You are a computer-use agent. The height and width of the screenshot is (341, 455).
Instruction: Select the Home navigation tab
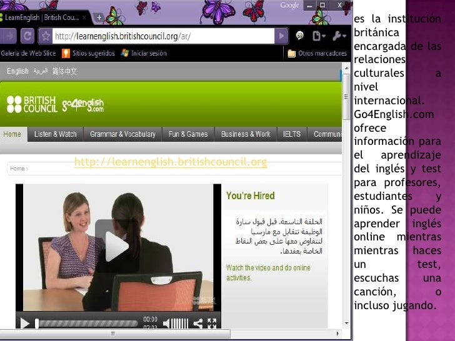click(12, 134)
